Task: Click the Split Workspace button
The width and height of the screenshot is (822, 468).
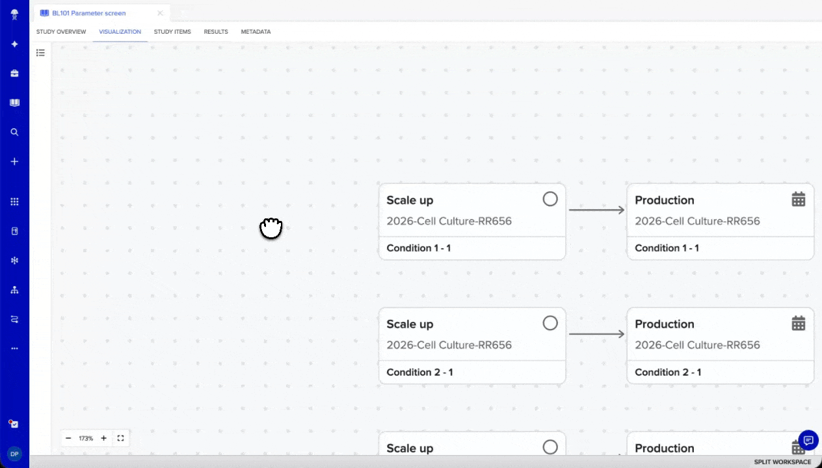Action: click(x=782, y=462)
